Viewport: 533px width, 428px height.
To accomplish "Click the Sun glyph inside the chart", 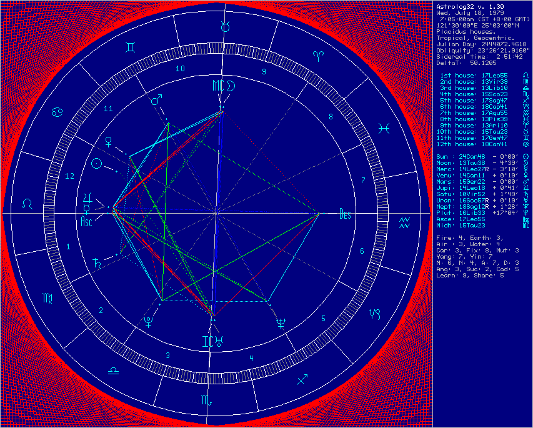I will pos(97,164).
